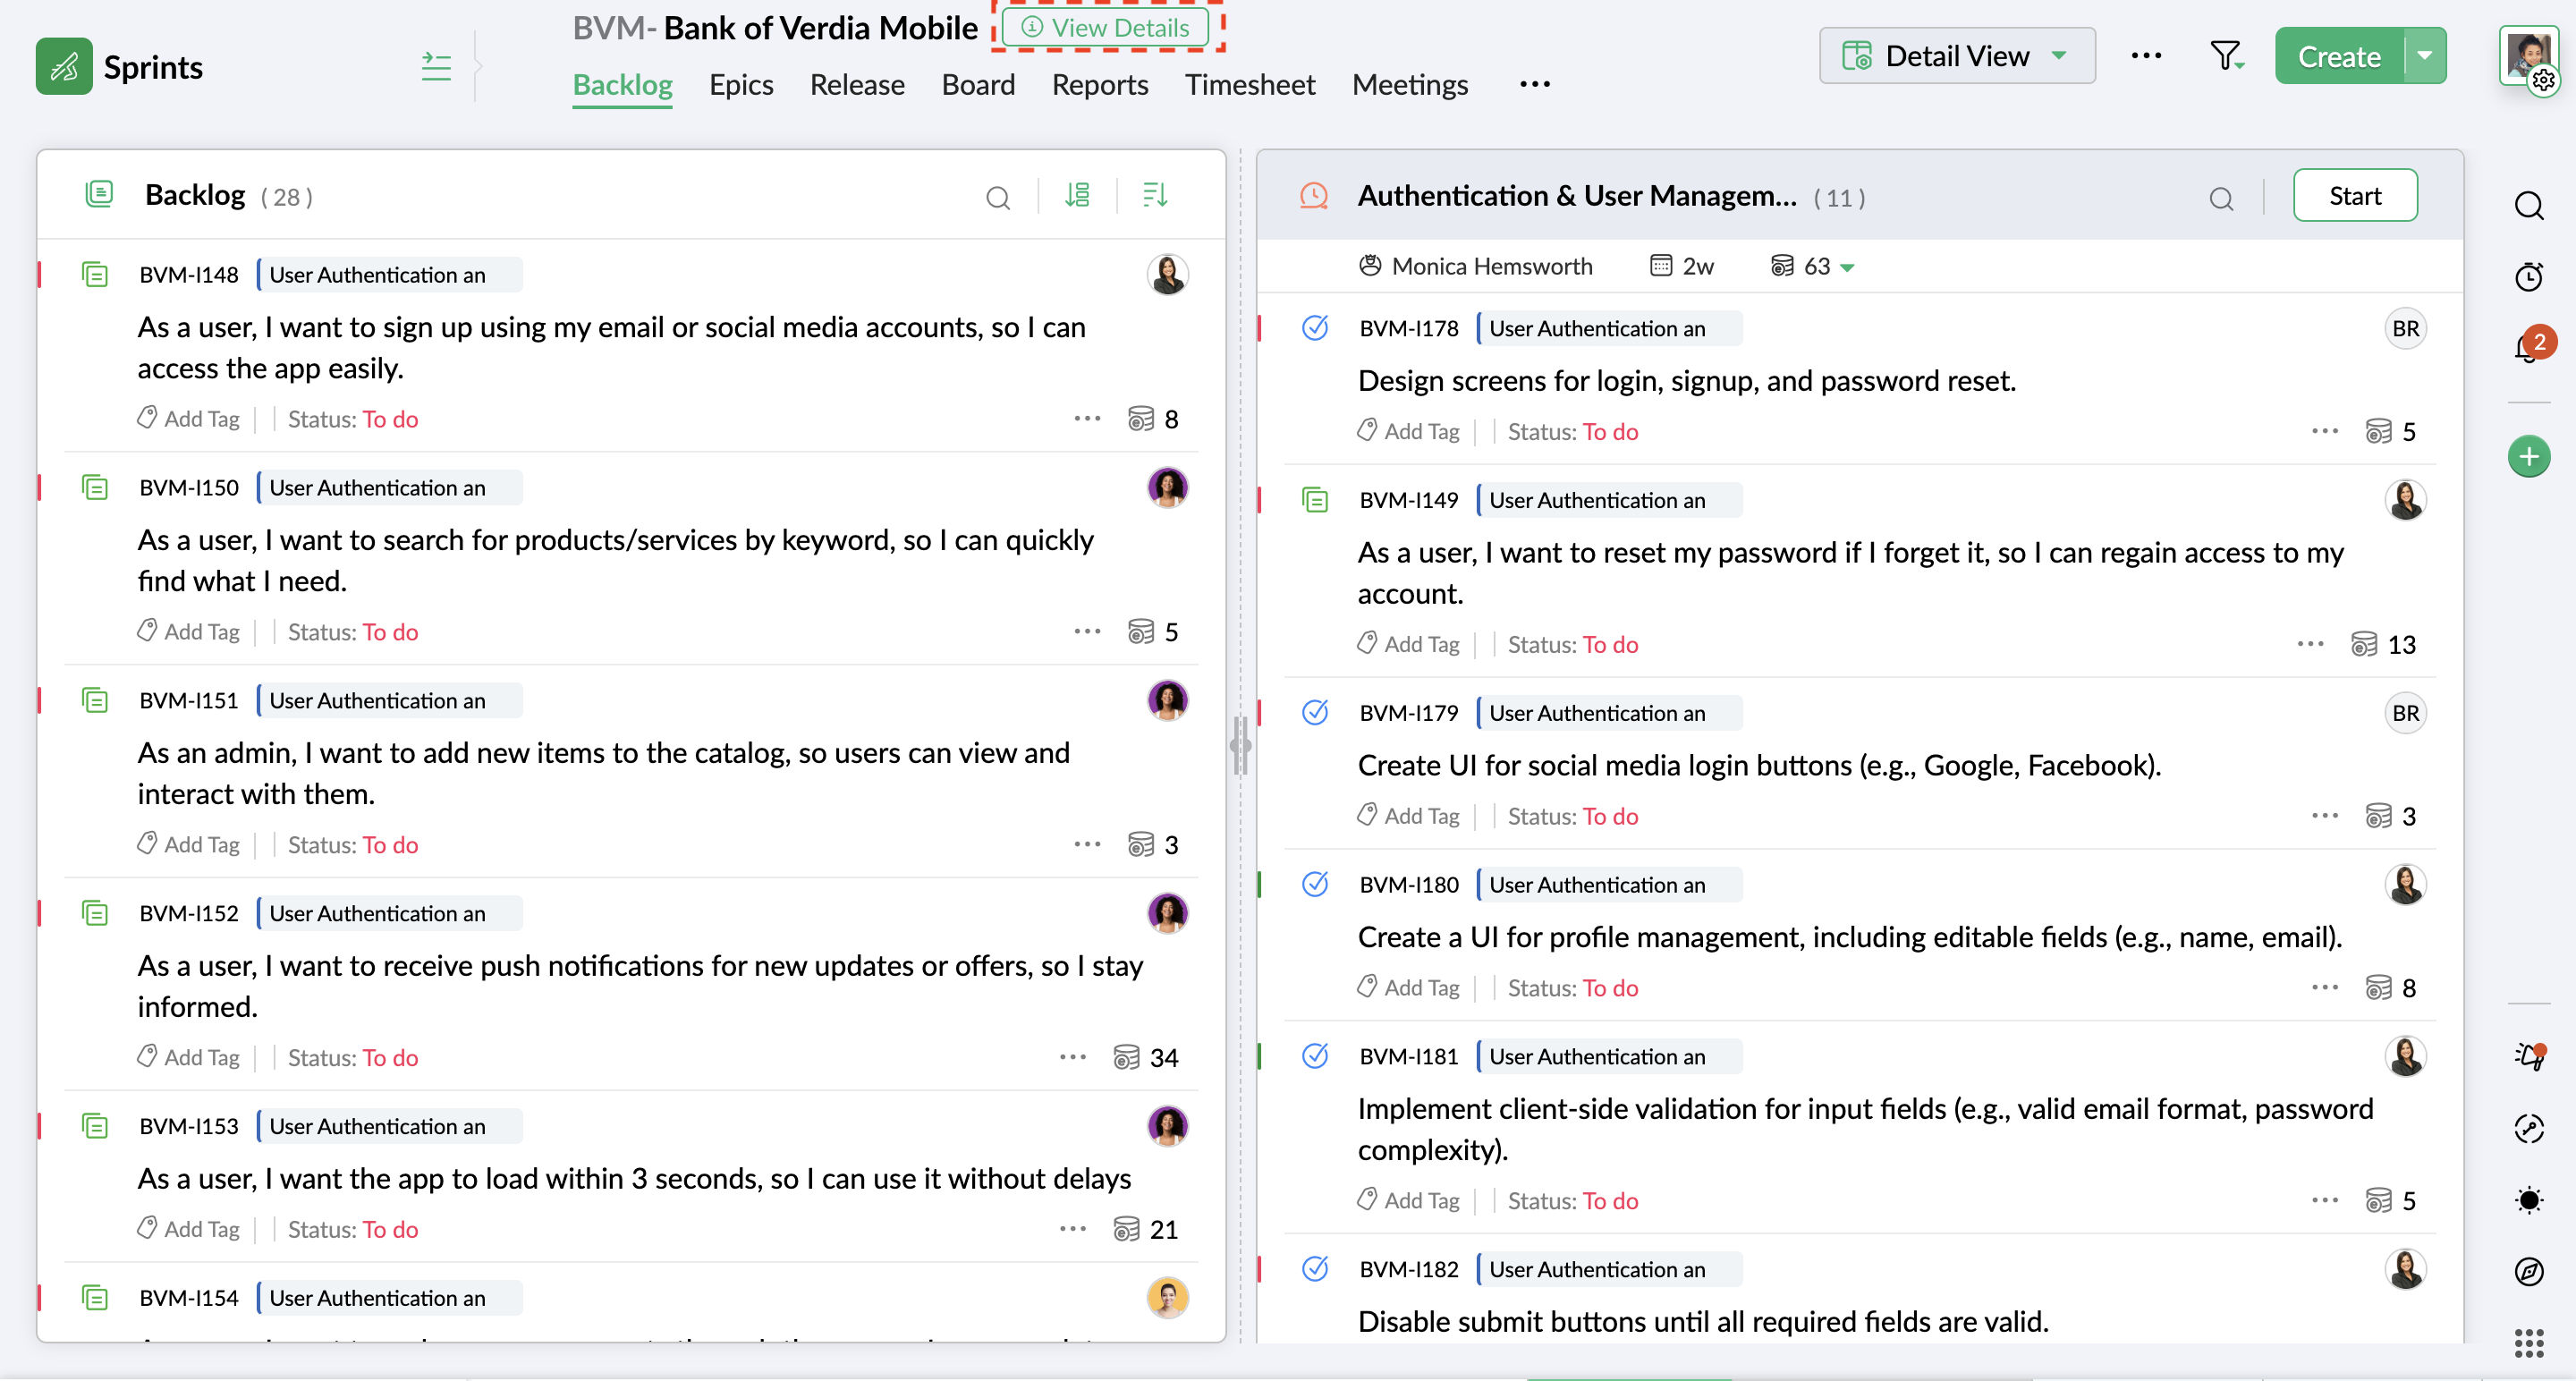2576x1381 pixels.
Task: Click the panel divider resize handle
Action: [x=1240, y=745]
